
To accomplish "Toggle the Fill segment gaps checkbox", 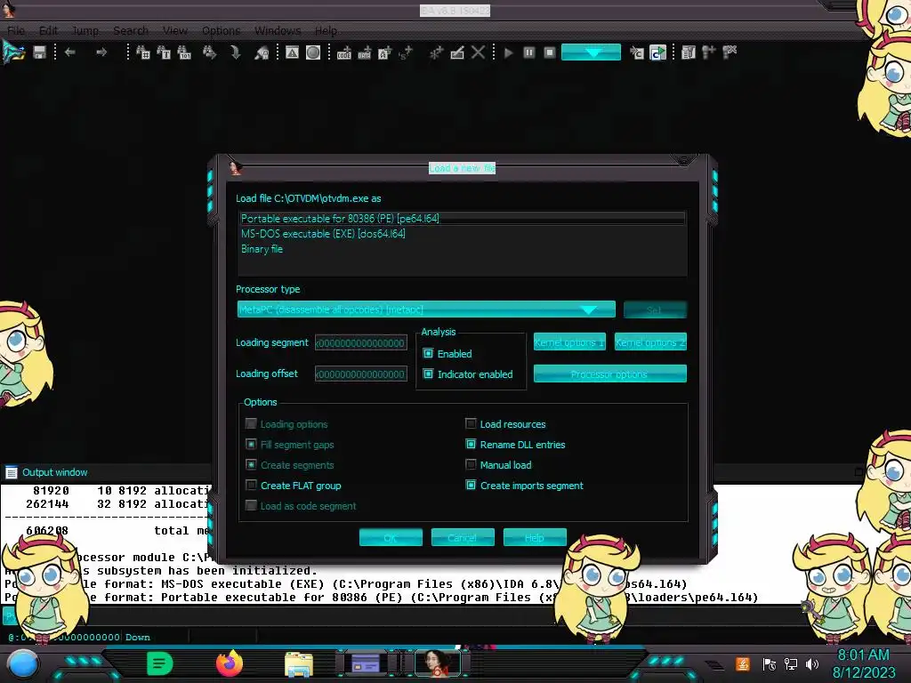I will (x=251, y=445).
